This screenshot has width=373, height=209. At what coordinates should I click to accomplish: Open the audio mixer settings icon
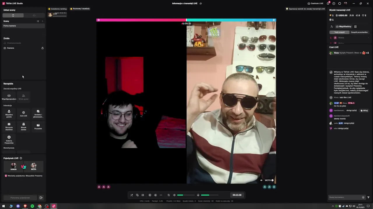[168, 195]
